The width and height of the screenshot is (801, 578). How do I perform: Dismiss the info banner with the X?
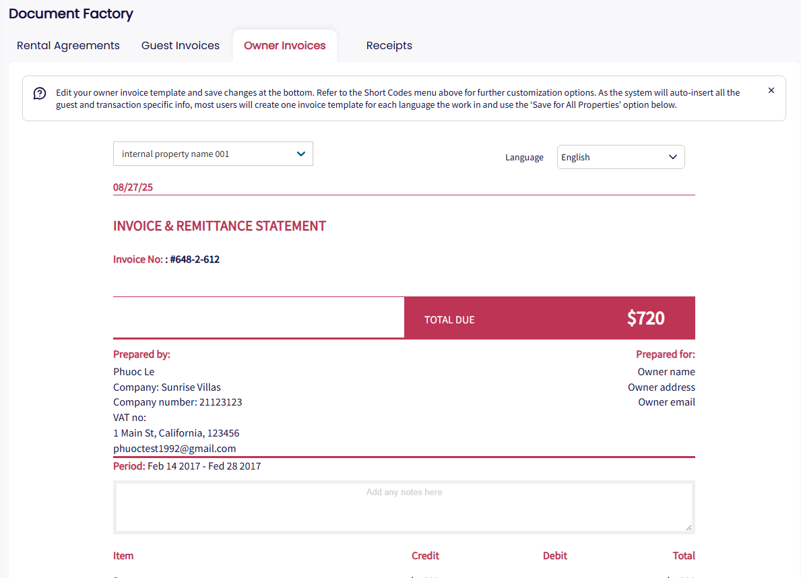771,90
